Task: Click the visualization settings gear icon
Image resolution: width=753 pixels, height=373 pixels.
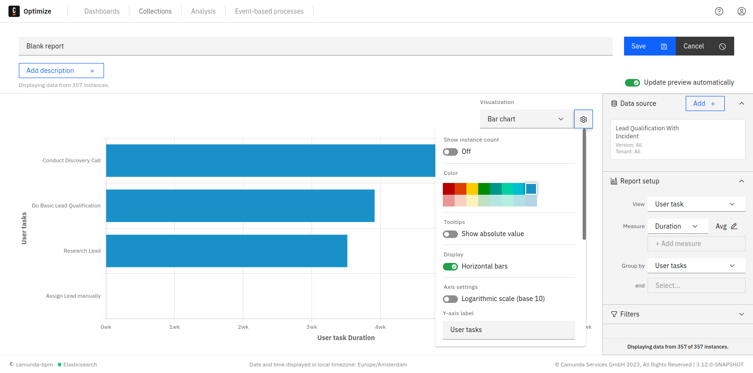Action: 583,119
